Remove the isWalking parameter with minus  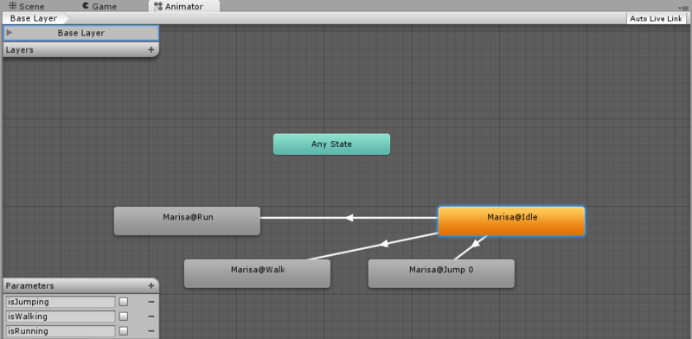(151, 317)
